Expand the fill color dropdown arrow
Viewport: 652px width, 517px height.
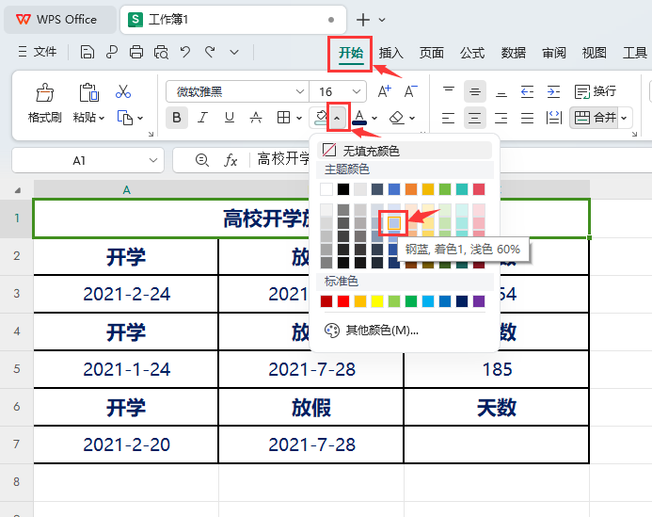pos(337,119)
